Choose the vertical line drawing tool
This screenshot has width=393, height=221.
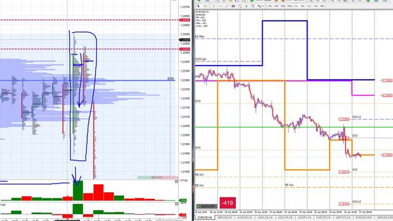coord(214,6)
